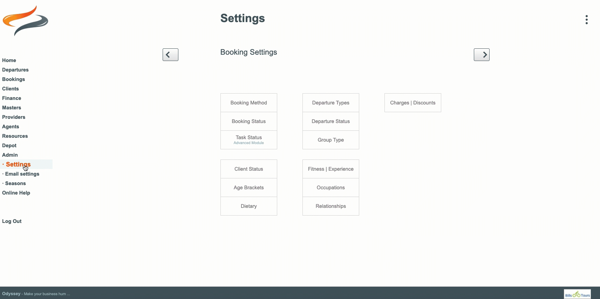Open Email settings submenu item
This screenshot has width=600, height=299.
pyautogui.click(x=22, y=174)
